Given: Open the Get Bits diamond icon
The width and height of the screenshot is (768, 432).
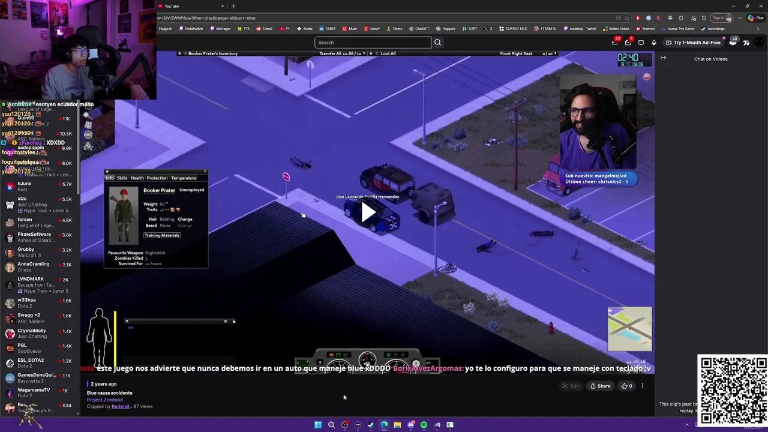Looking at the screenshot, I should click(x=654, y=43).
